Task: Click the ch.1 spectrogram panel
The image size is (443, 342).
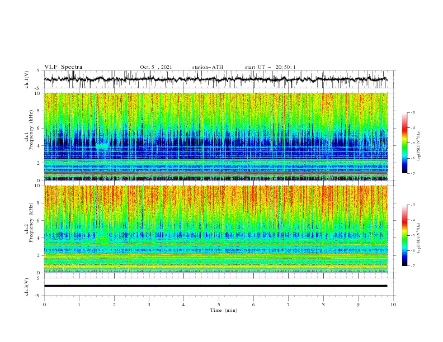Action: tap(216, 136)
